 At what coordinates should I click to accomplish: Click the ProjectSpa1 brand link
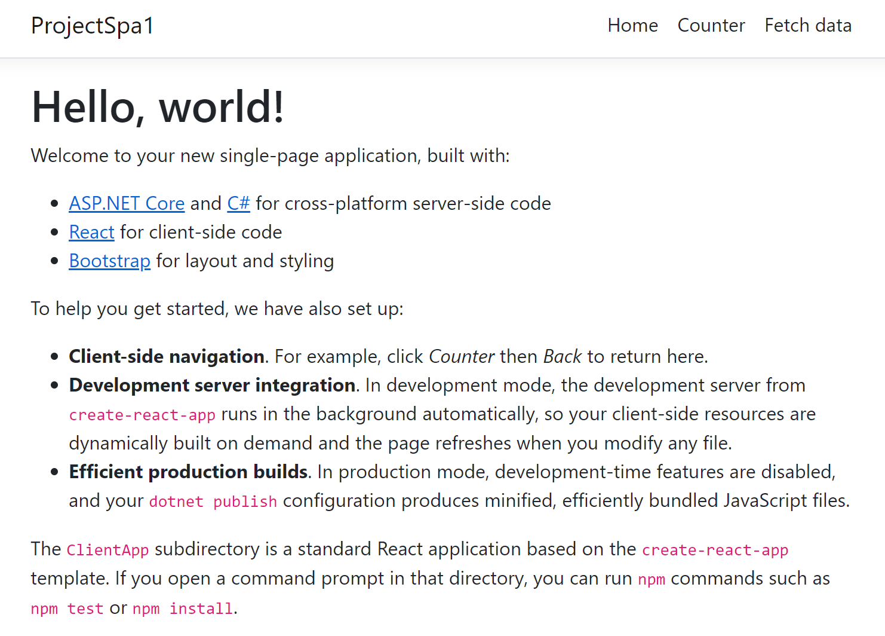(x=93, y=26)
